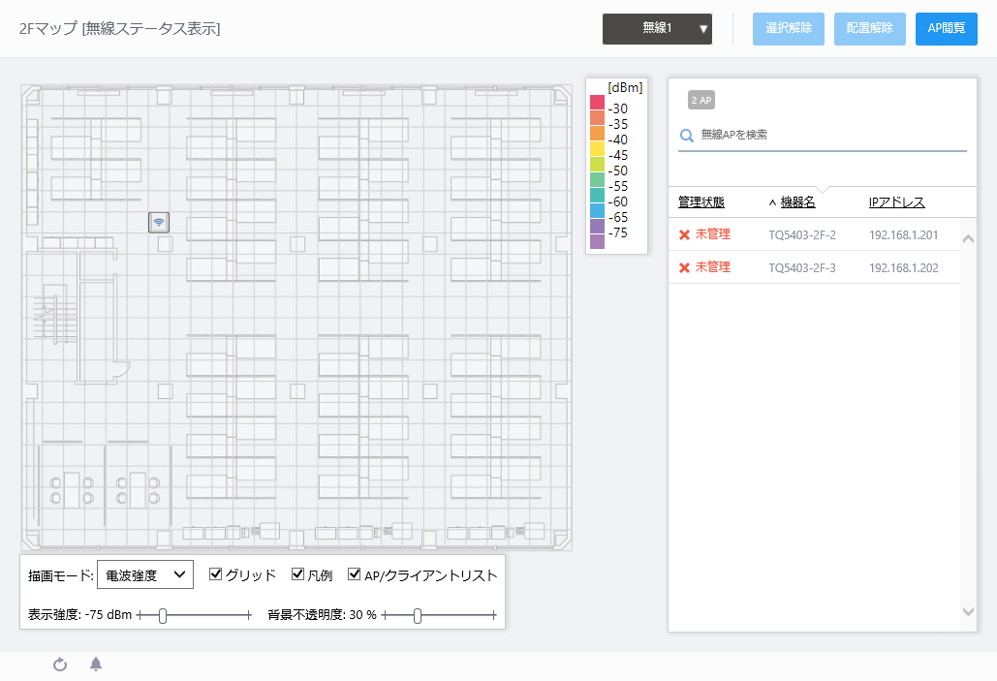
Task: Click the 2Fマップ [無線ステータス表示] title
Action: (119, 29)
